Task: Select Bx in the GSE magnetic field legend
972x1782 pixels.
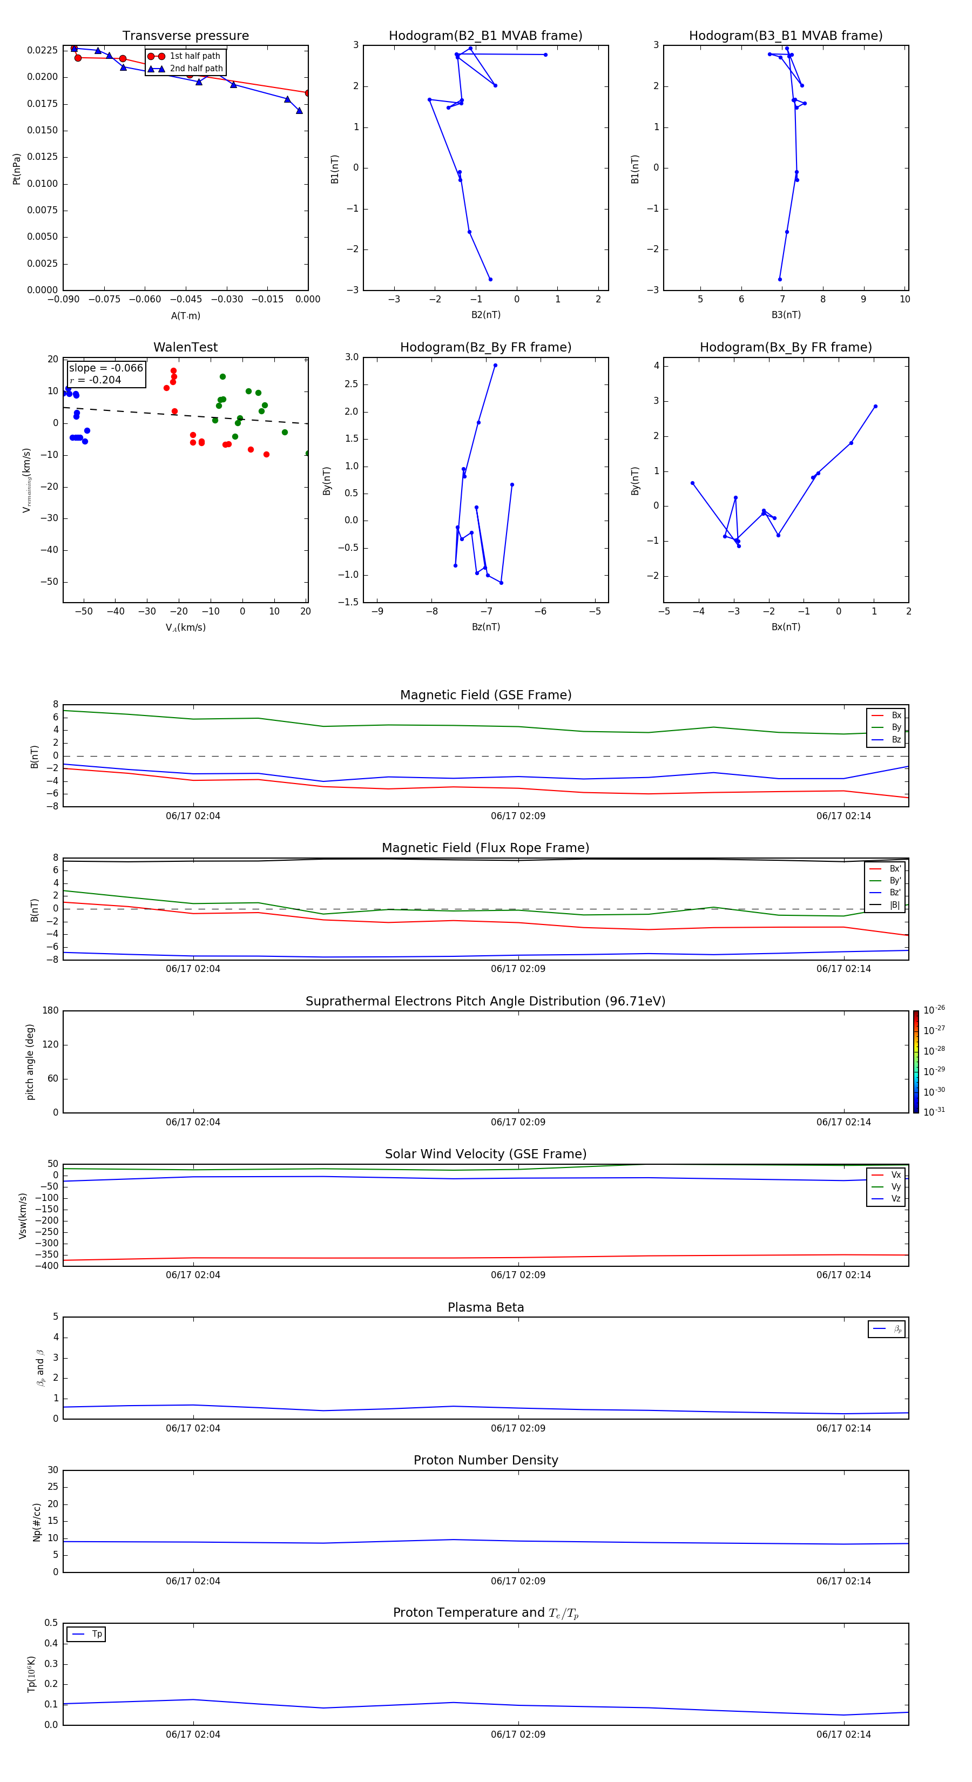Action: (x=886, y=715)
